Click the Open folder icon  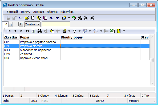tap(27, 18)
